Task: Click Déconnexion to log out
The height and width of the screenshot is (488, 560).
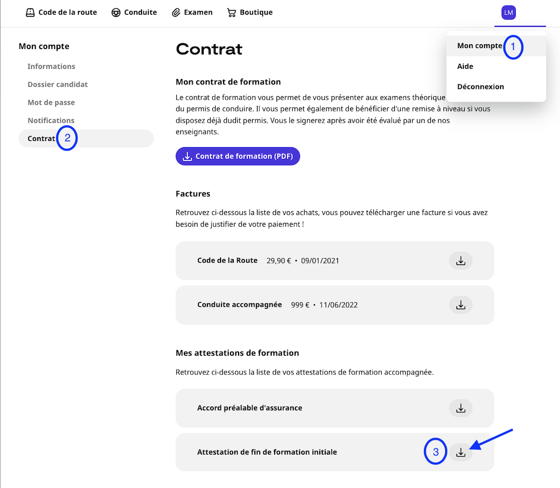Action: (480, 86)
